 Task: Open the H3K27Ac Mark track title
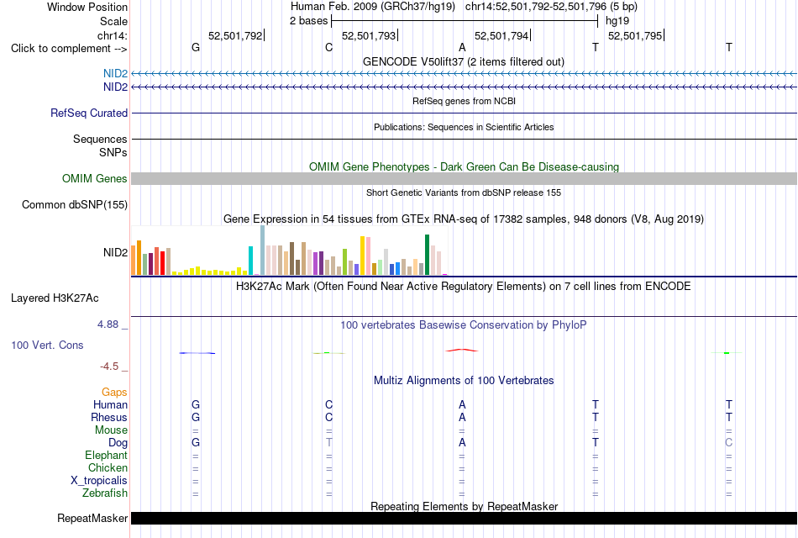point(464,287)
